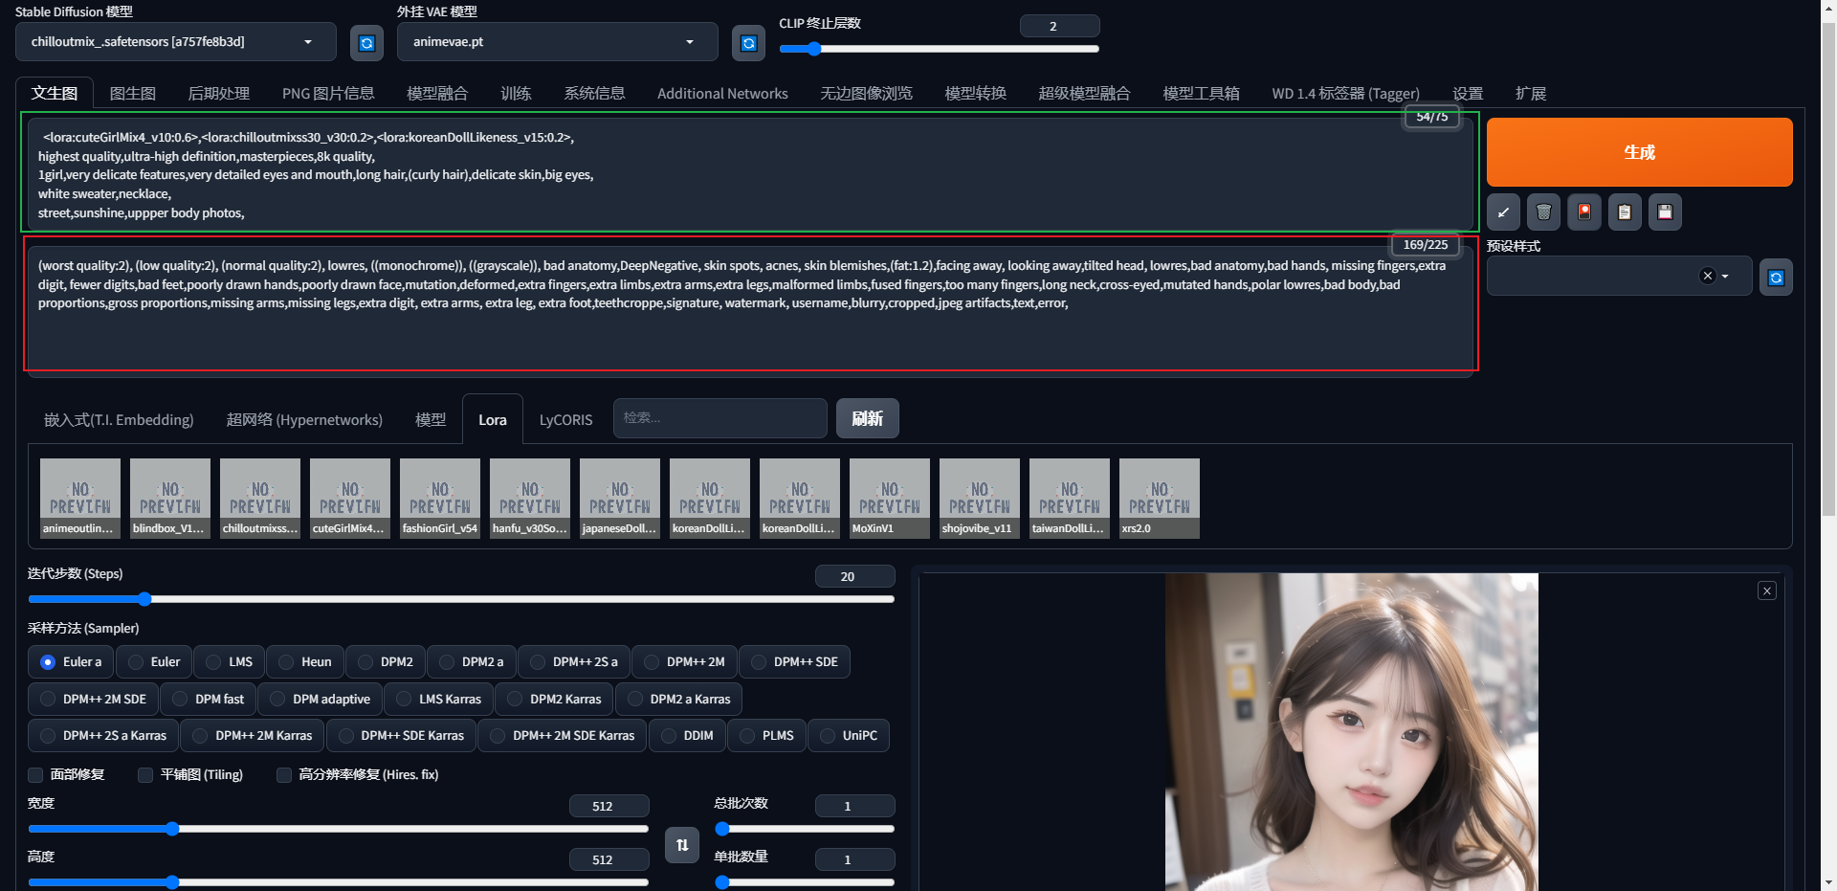Image resolution: width=1837 pixels, height=891 pixels.
Task: Open the PNG 图片信息 tab
Action: tap(328, 94)
